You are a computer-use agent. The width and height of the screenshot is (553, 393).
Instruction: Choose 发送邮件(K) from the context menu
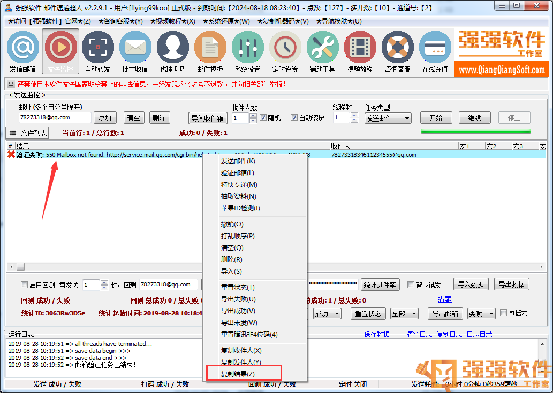(255, 161)
